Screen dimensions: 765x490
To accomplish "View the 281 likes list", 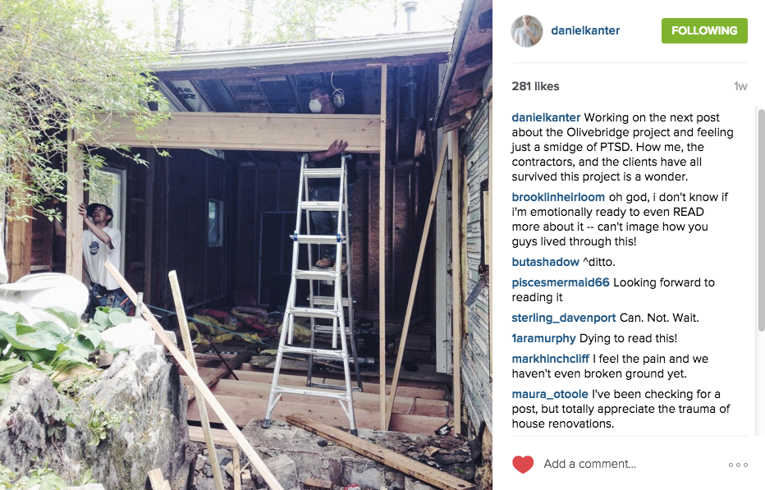I will [x=535, y=86].
